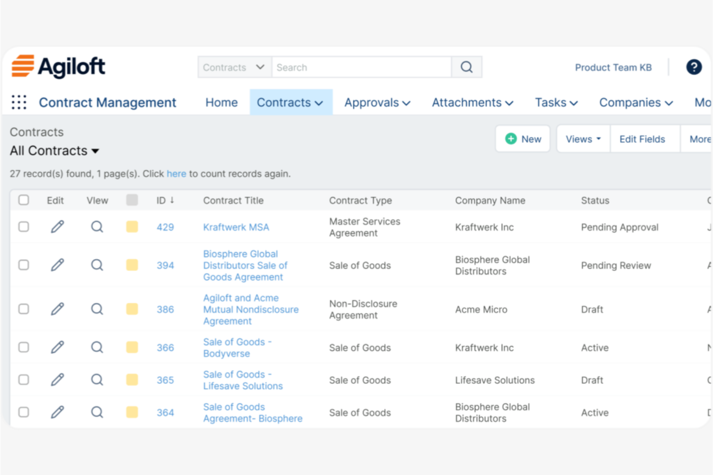The width and height of the screenshot is (713, 475).
Task: Check the box for contract 364 row
Action: pos(24,412)
